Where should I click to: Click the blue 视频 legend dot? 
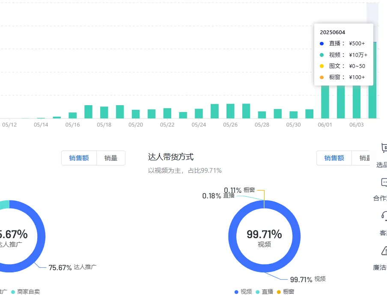[236, 292]
